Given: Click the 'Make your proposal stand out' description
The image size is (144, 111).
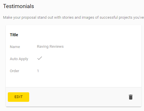Looking at the screenshot, I should (x=73, y=18).
